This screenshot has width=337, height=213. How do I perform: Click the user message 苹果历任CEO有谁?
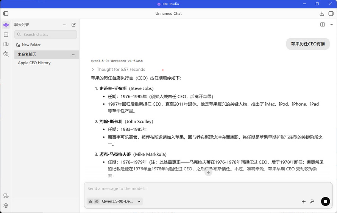click(x=308, y=44)
